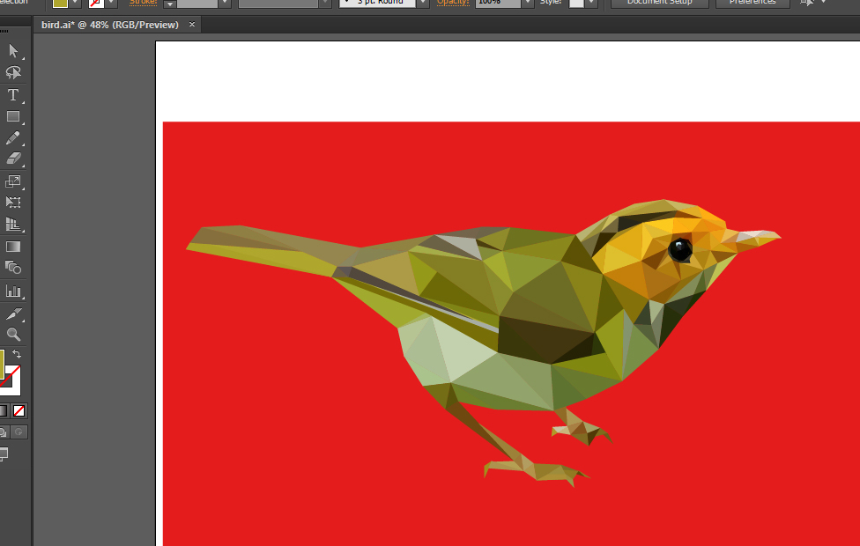Click the stroke none swatch in control bar
Viewport: 860px width, 546px height.
pyautogui.click(x=96, y=2)
